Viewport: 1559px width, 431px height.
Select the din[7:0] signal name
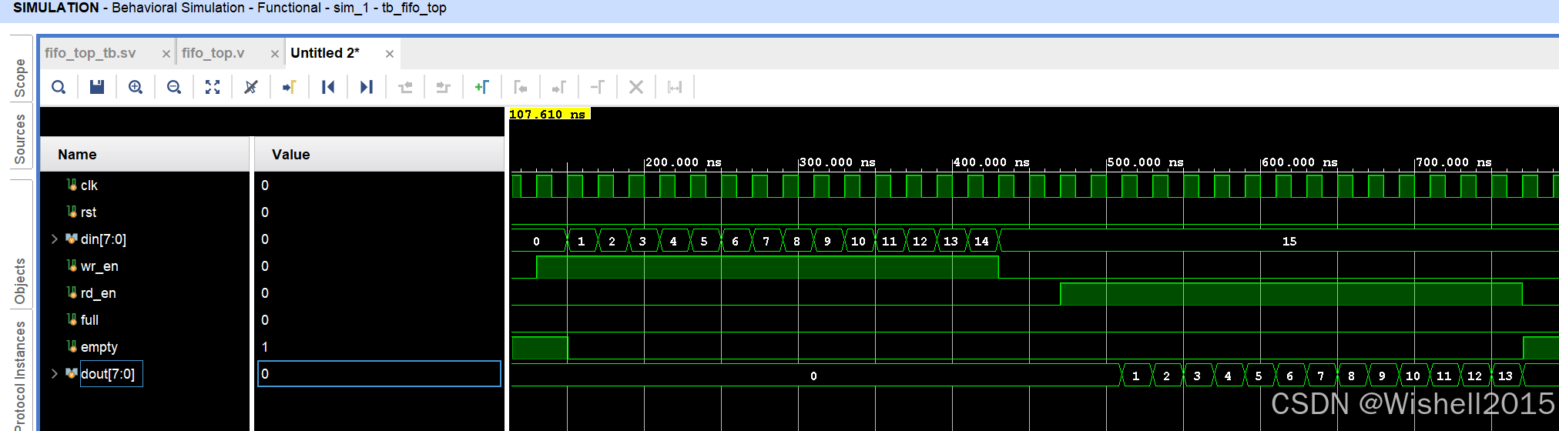pyautogui.click(x=103, y=239)
